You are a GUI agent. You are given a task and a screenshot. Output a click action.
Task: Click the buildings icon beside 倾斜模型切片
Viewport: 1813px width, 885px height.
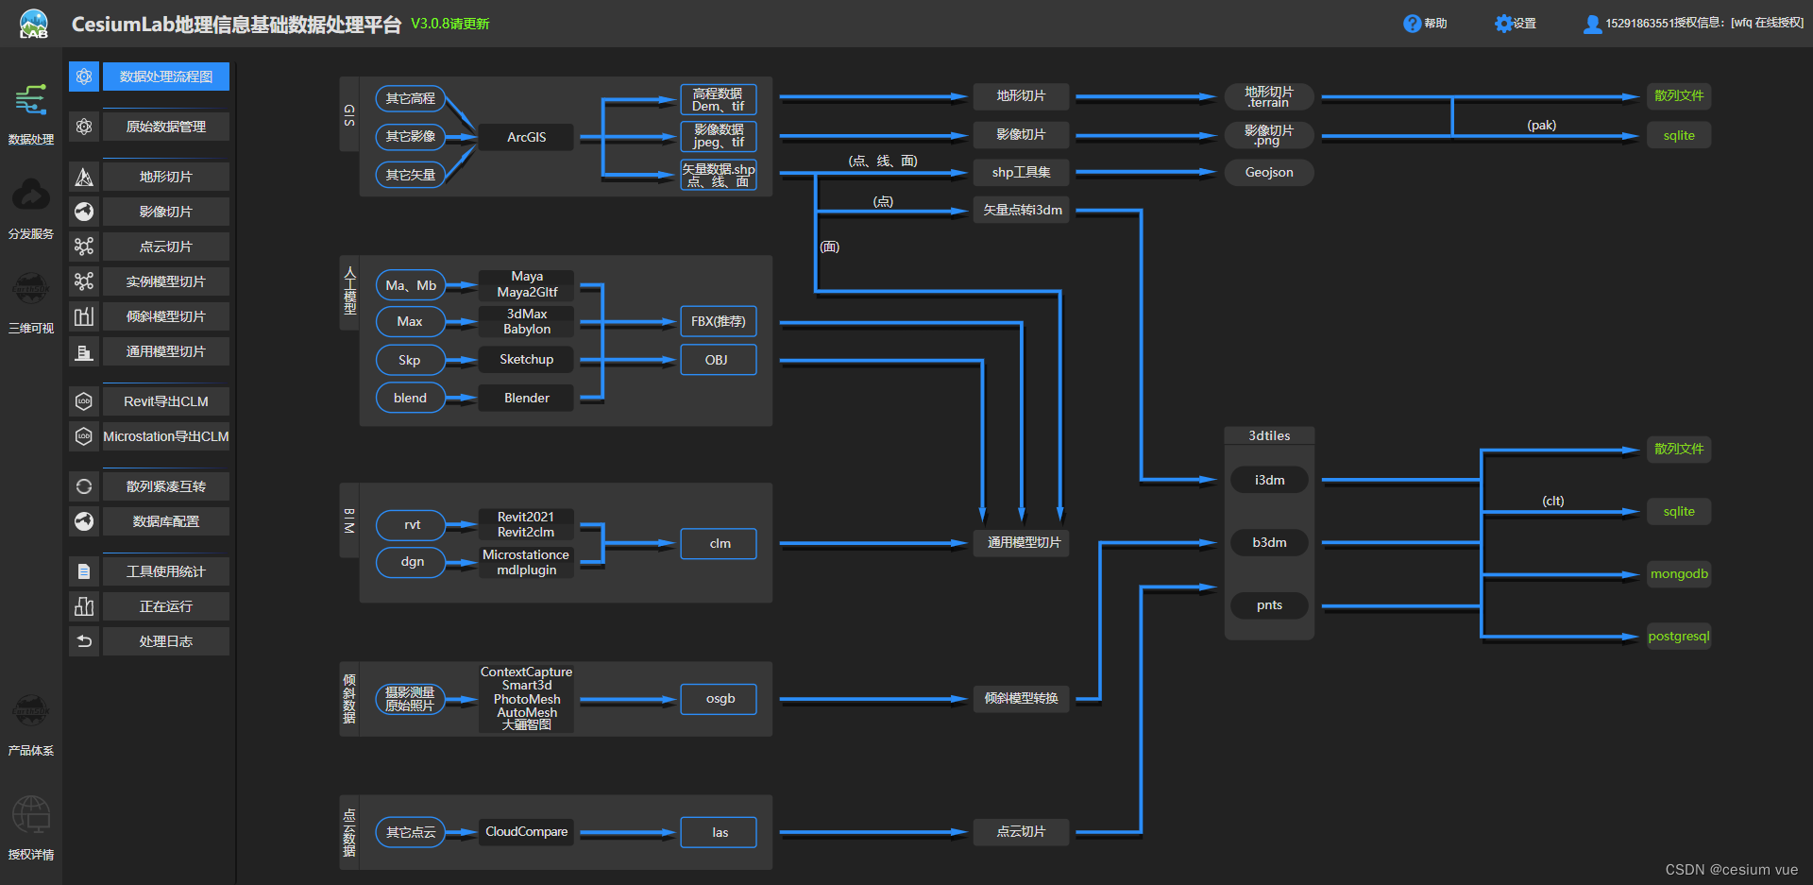(x=84, y=316)
